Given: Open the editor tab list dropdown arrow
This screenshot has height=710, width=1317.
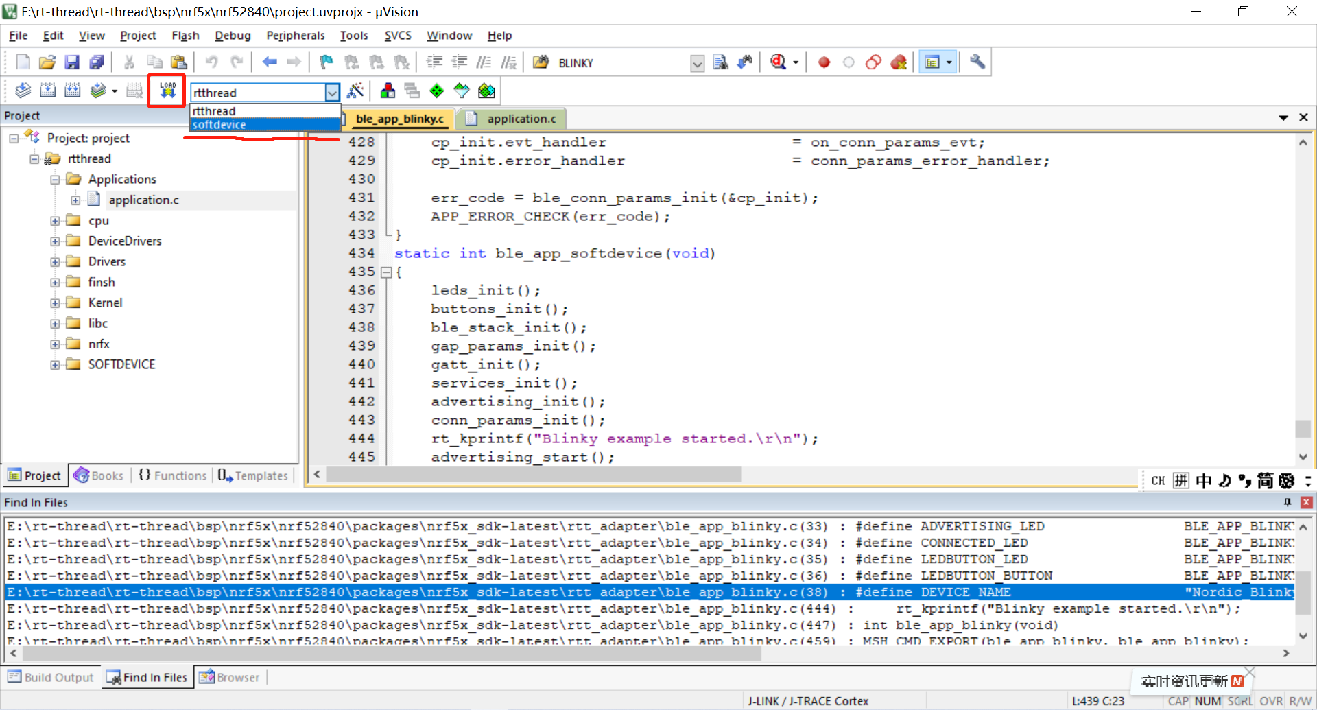Looking at the screenshot, I should tap(1283, 118).
